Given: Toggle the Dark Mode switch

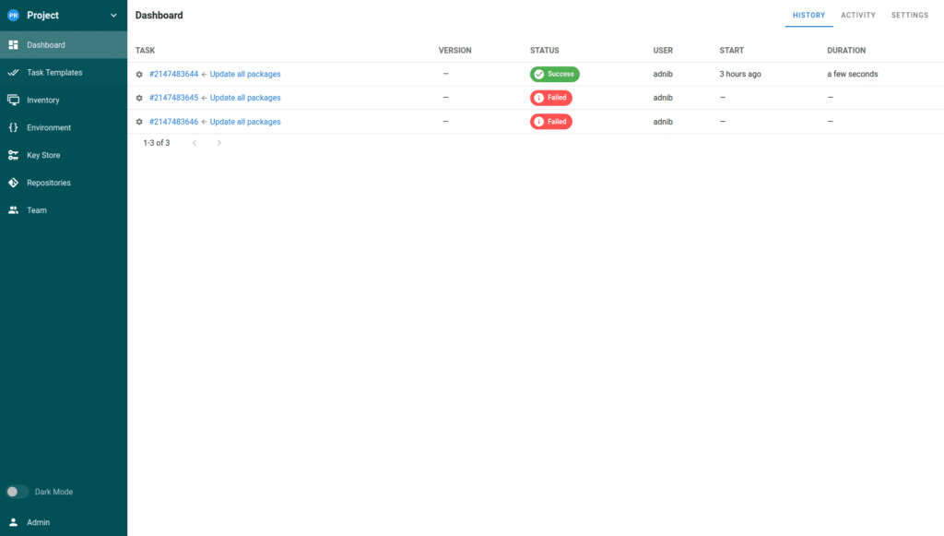Looking at the screenshot, I should tap(18, 492).
